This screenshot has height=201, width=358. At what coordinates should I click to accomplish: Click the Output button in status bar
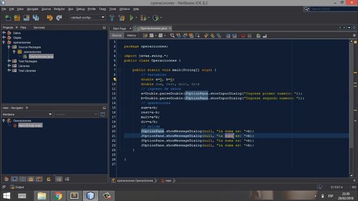tap(17, 187)
